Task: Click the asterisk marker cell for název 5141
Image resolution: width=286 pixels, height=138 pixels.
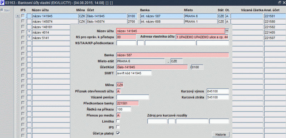Action: 29,38
